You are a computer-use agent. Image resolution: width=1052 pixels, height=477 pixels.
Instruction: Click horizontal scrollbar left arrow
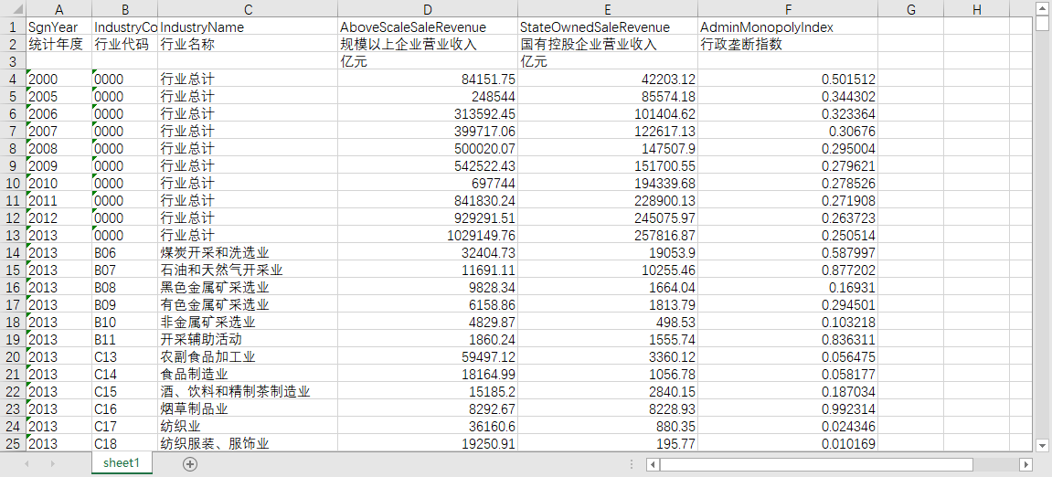pos(653,464)
